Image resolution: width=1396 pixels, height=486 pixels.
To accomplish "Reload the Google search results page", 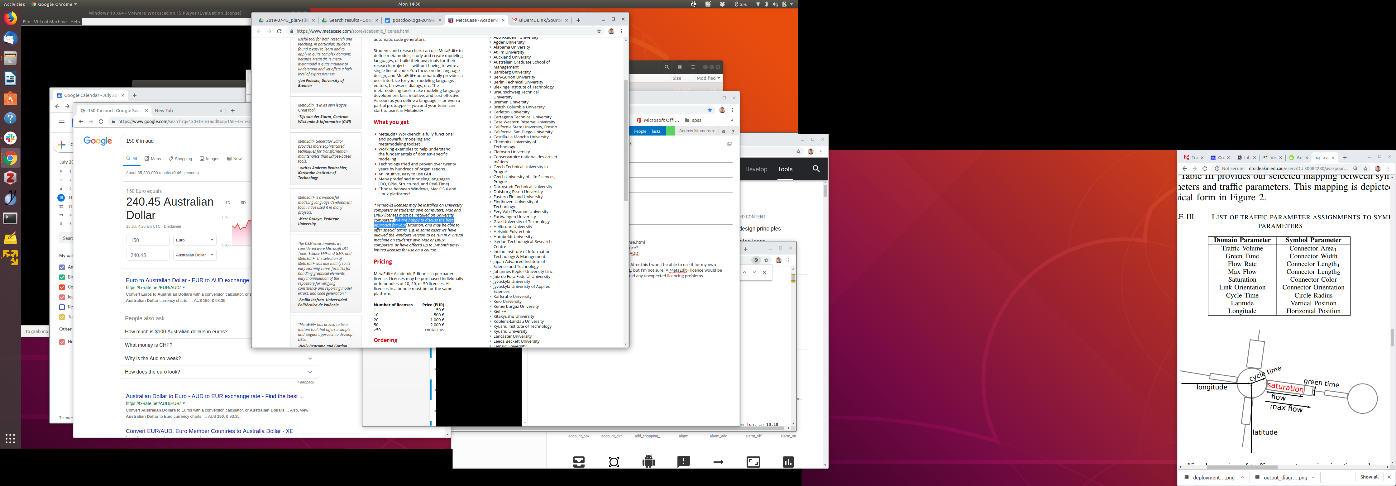I will (101, 121).
